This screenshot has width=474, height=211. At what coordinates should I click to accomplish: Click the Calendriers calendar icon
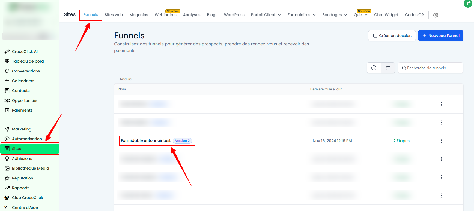coord(7,81)
